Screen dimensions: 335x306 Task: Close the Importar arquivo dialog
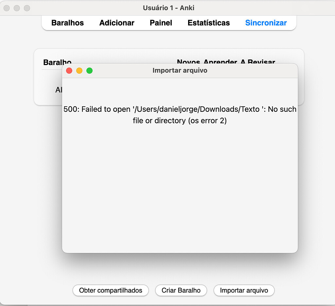coord(69,71)
